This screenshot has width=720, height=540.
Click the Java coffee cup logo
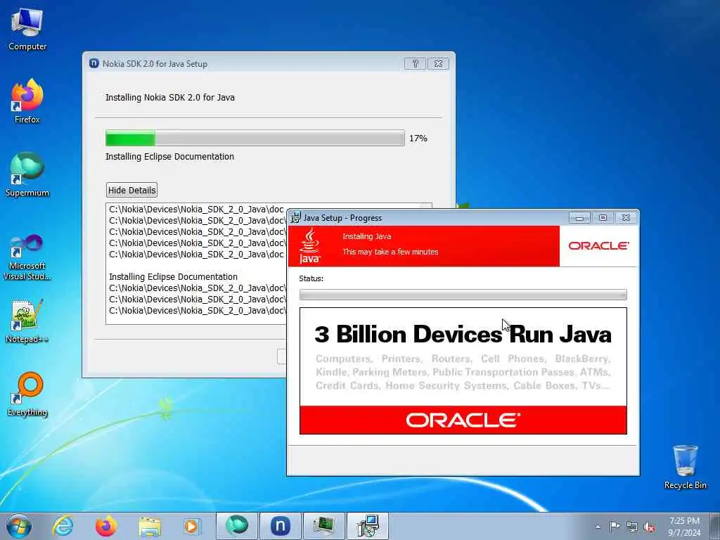pyautogui.click(x=310, y=246)
